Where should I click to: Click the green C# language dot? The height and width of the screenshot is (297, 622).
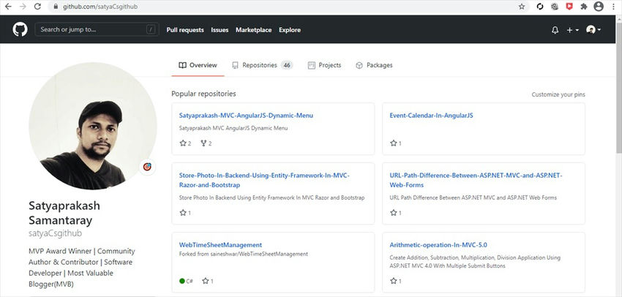(182, 281)
